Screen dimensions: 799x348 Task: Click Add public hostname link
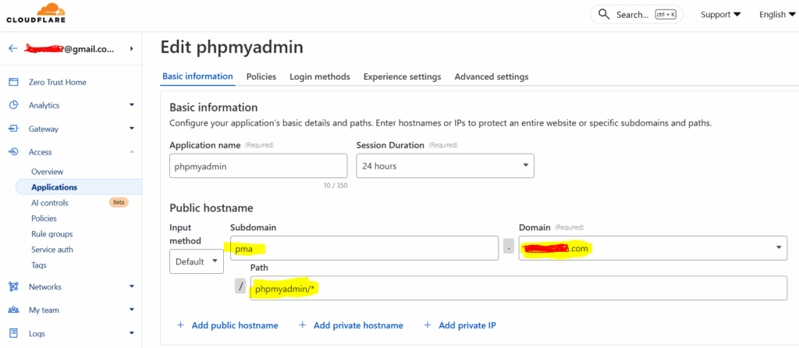pyautogui.click(x=235, y=325)
